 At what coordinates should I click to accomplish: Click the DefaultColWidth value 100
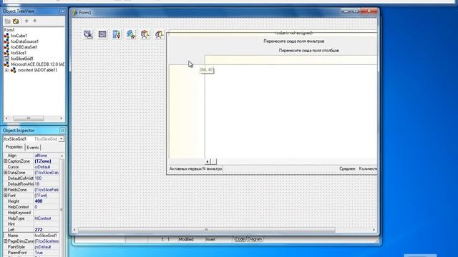pyautogui.click(x=46, y=178)
